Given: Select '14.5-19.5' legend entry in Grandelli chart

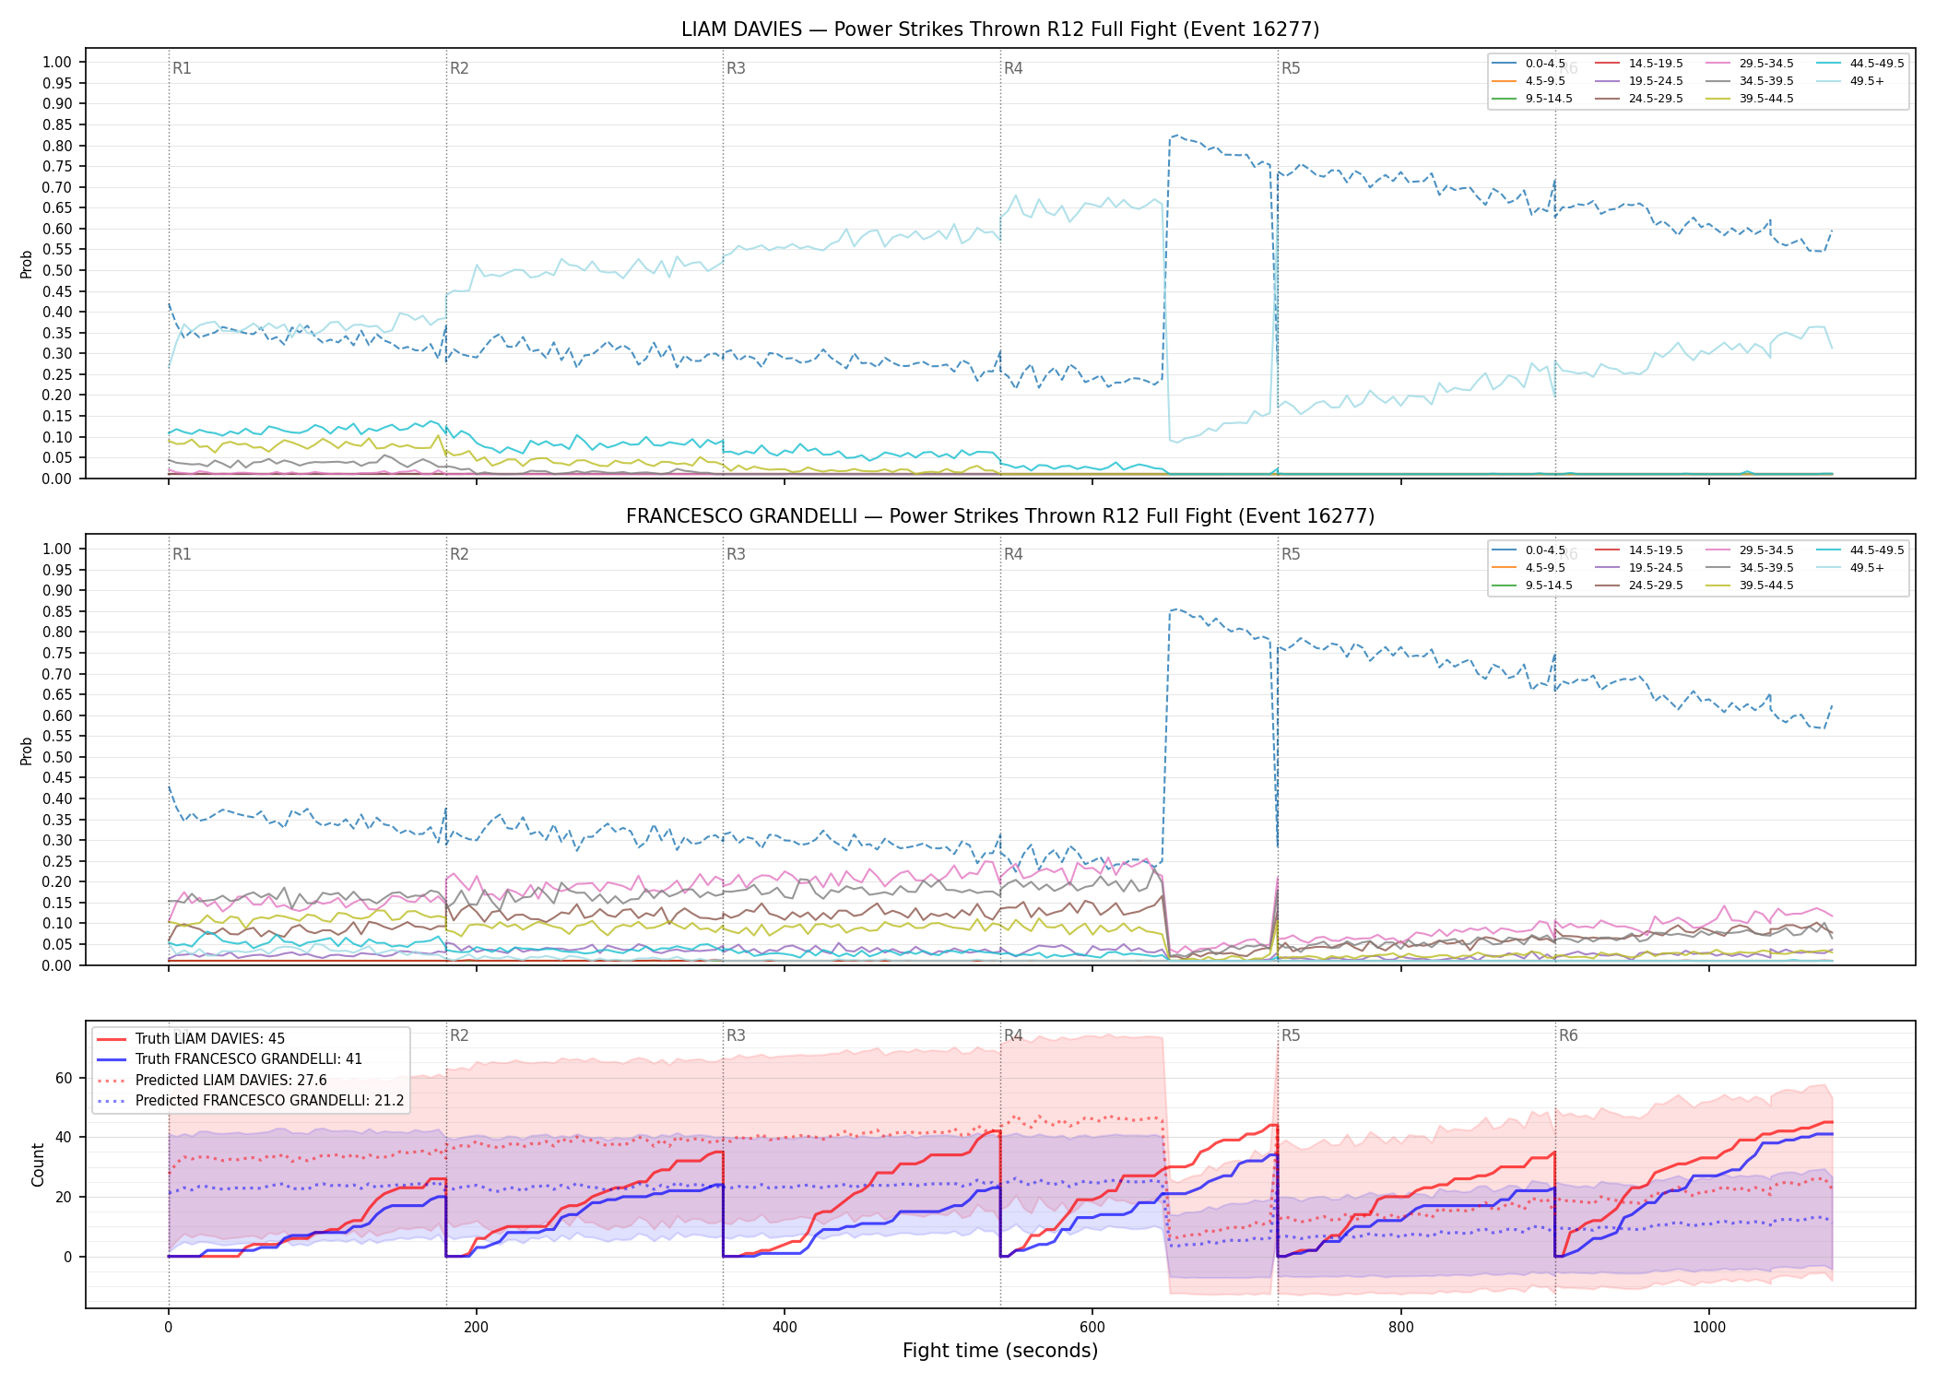Looking at the screenshot, I should tap(1640, 550).
